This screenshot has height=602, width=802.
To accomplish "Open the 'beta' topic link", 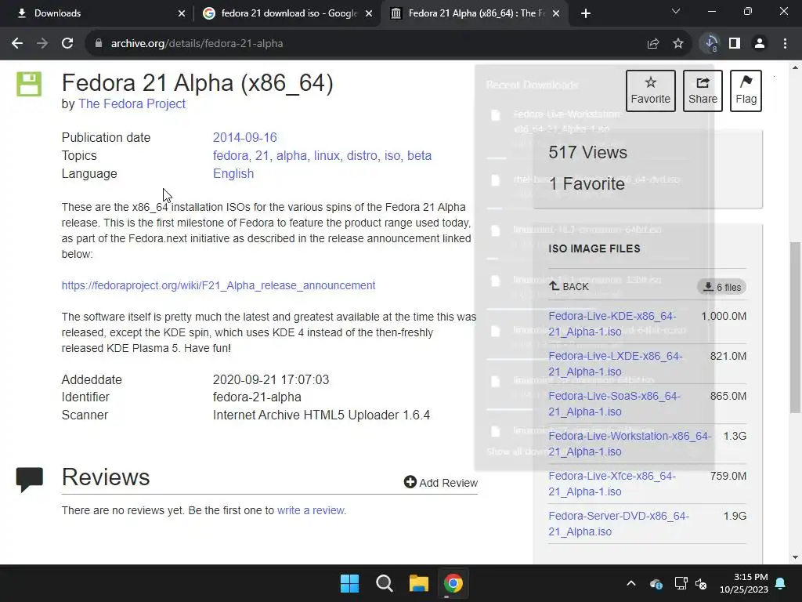I will (x=420, y=156).
